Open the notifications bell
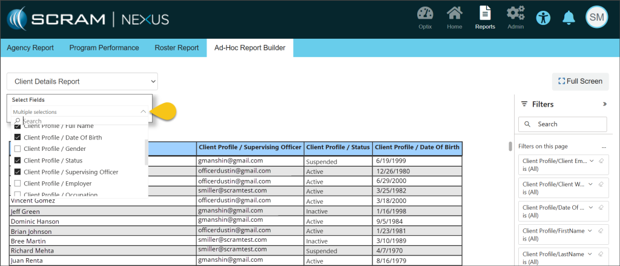Screen dimensions: 620x266 [568, 18]
